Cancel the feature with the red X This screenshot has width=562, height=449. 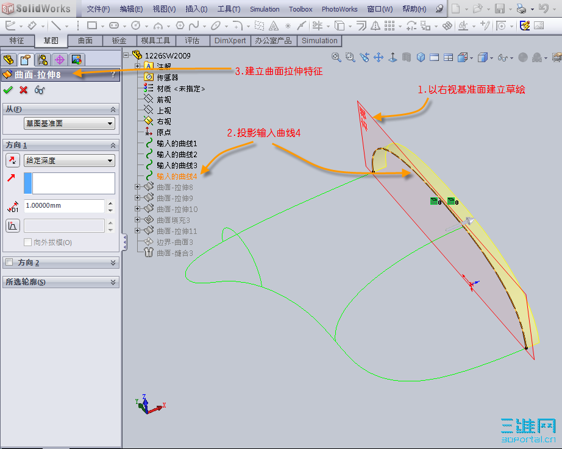[24, 90]
